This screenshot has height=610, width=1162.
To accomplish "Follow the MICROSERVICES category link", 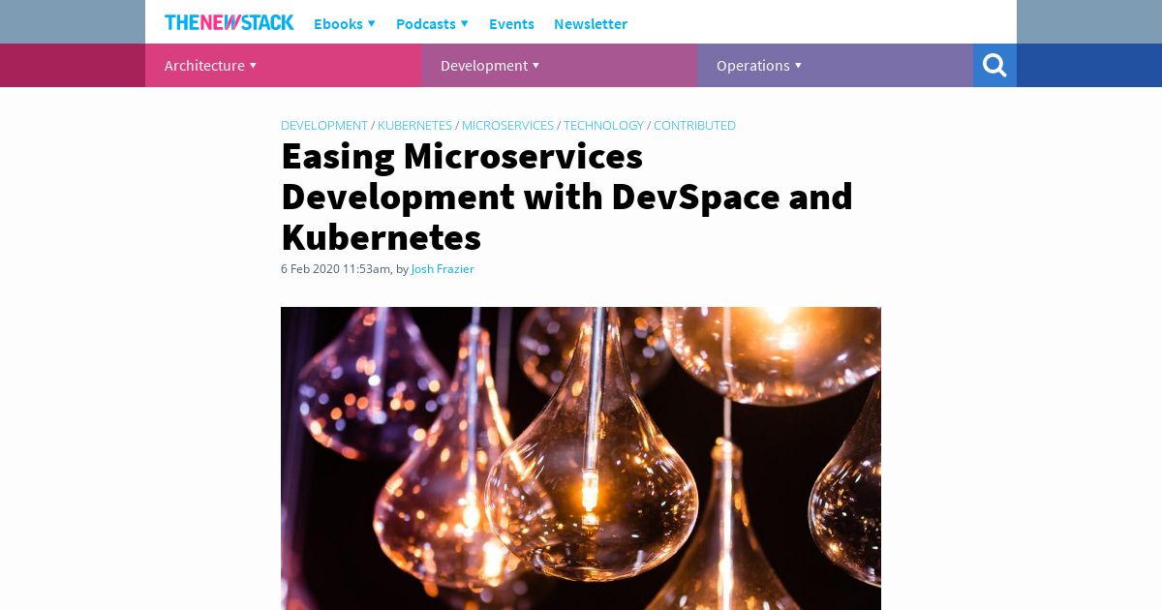I will point(507,125).
